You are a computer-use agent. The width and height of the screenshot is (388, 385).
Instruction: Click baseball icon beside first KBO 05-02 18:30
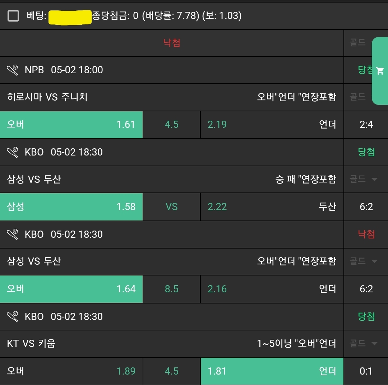click(13, 152)
